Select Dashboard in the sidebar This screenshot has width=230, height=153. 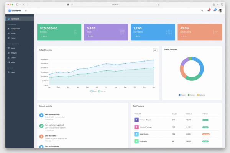click(x=19, y=19)
